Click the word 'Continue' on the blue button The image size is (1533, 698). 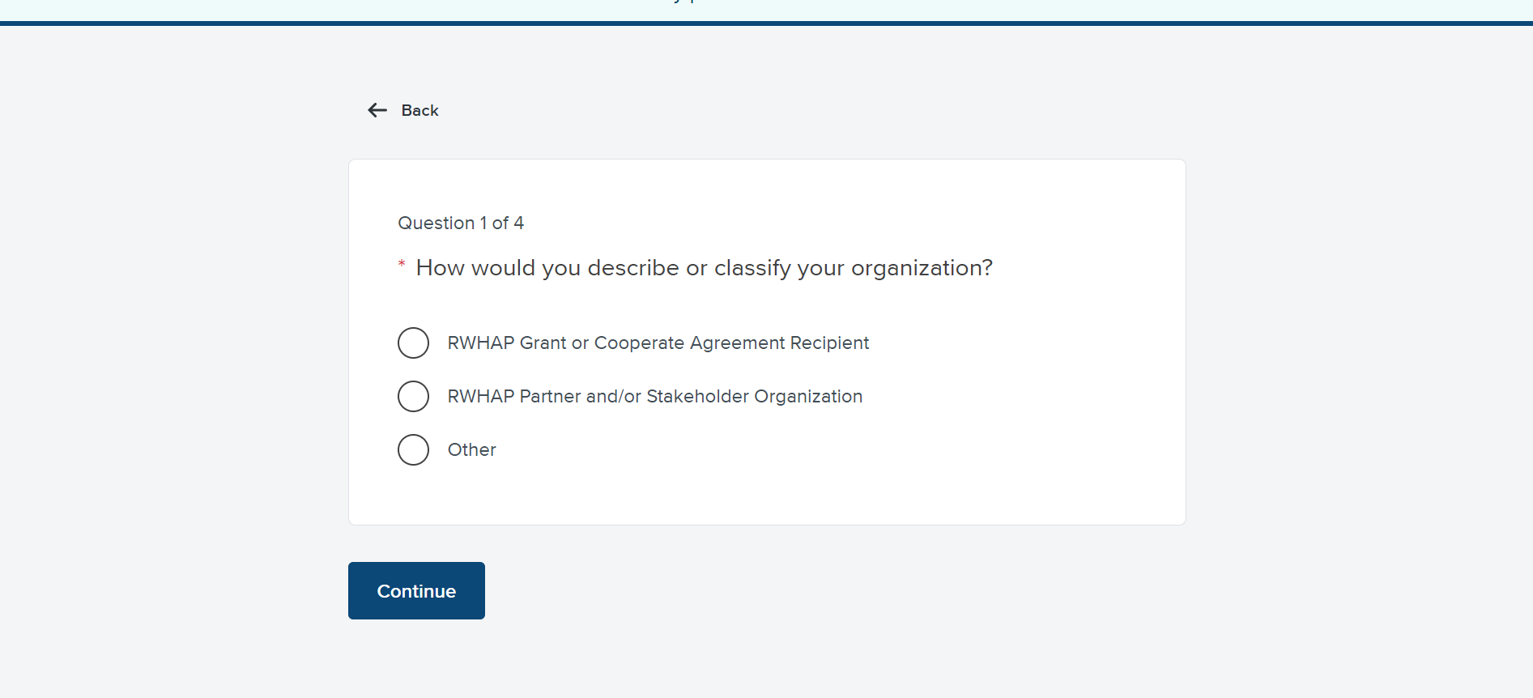pos(416,591)
